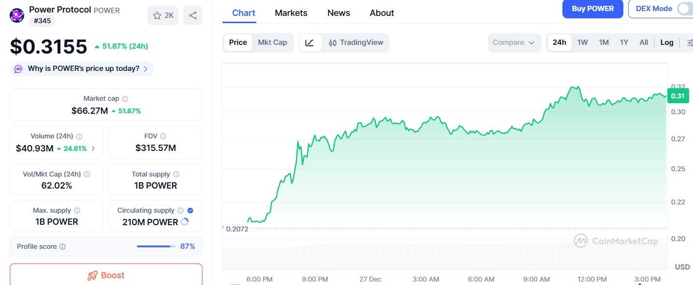
Task: Click the verified badge on Circulating supply
Action: 190,210
